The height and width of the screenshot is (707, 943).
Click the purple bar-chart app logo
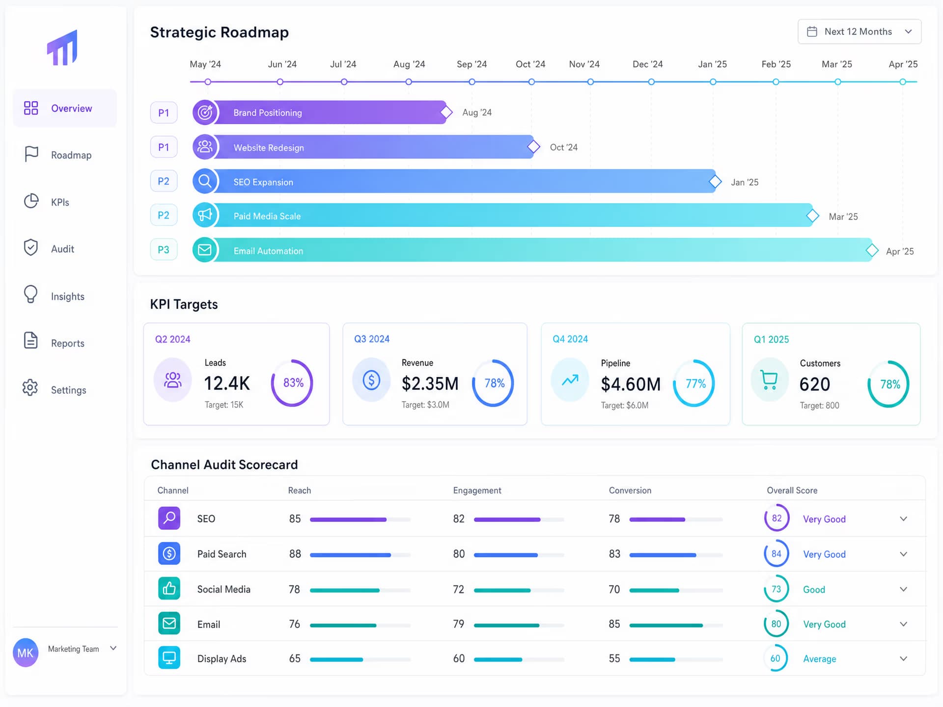[62, 48]
